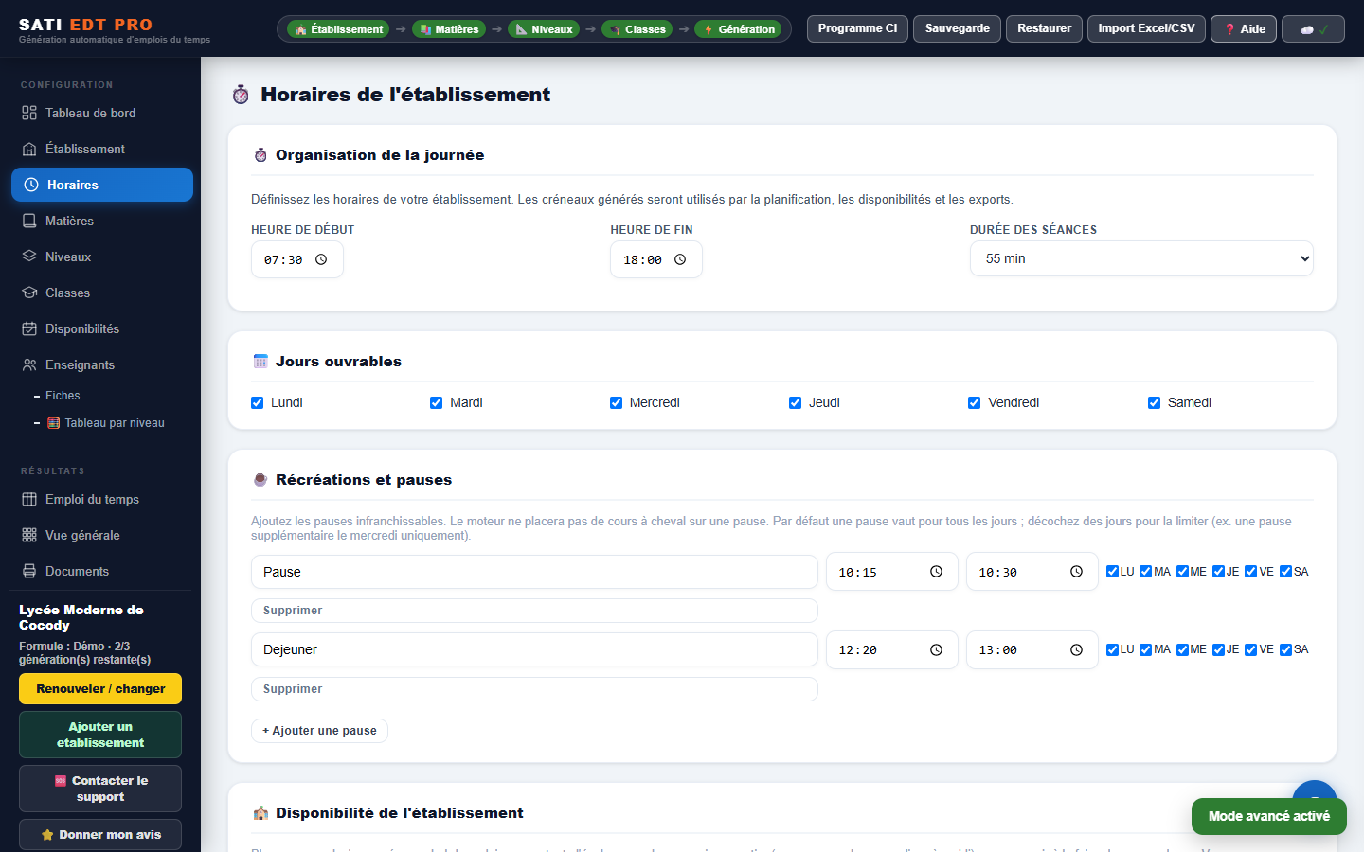This screenshot has height=852, width=1364.
Task: Click the Vue générale grid icon
Action: coord(29,536)
